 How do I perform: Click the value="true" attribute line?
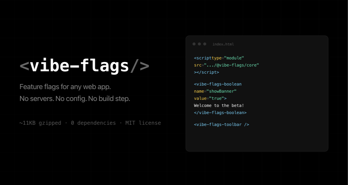pyautogui.click(x=210, y=98)
